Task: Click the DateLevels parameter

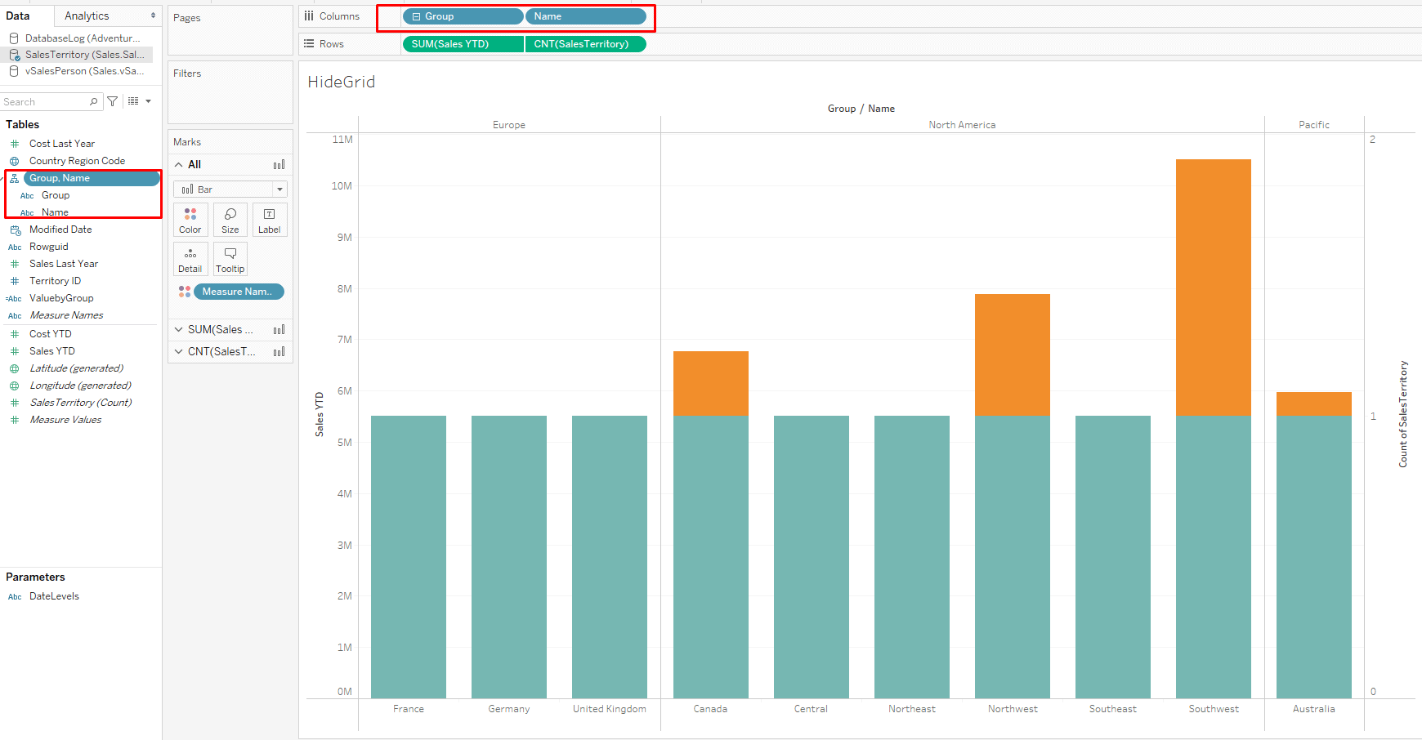Action: click(56, 595)
